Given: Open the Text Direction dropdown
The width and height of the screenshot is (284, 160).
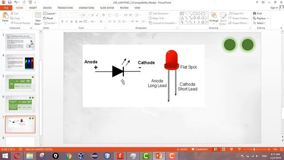Looking at the screenshot, I should [159, 13].
